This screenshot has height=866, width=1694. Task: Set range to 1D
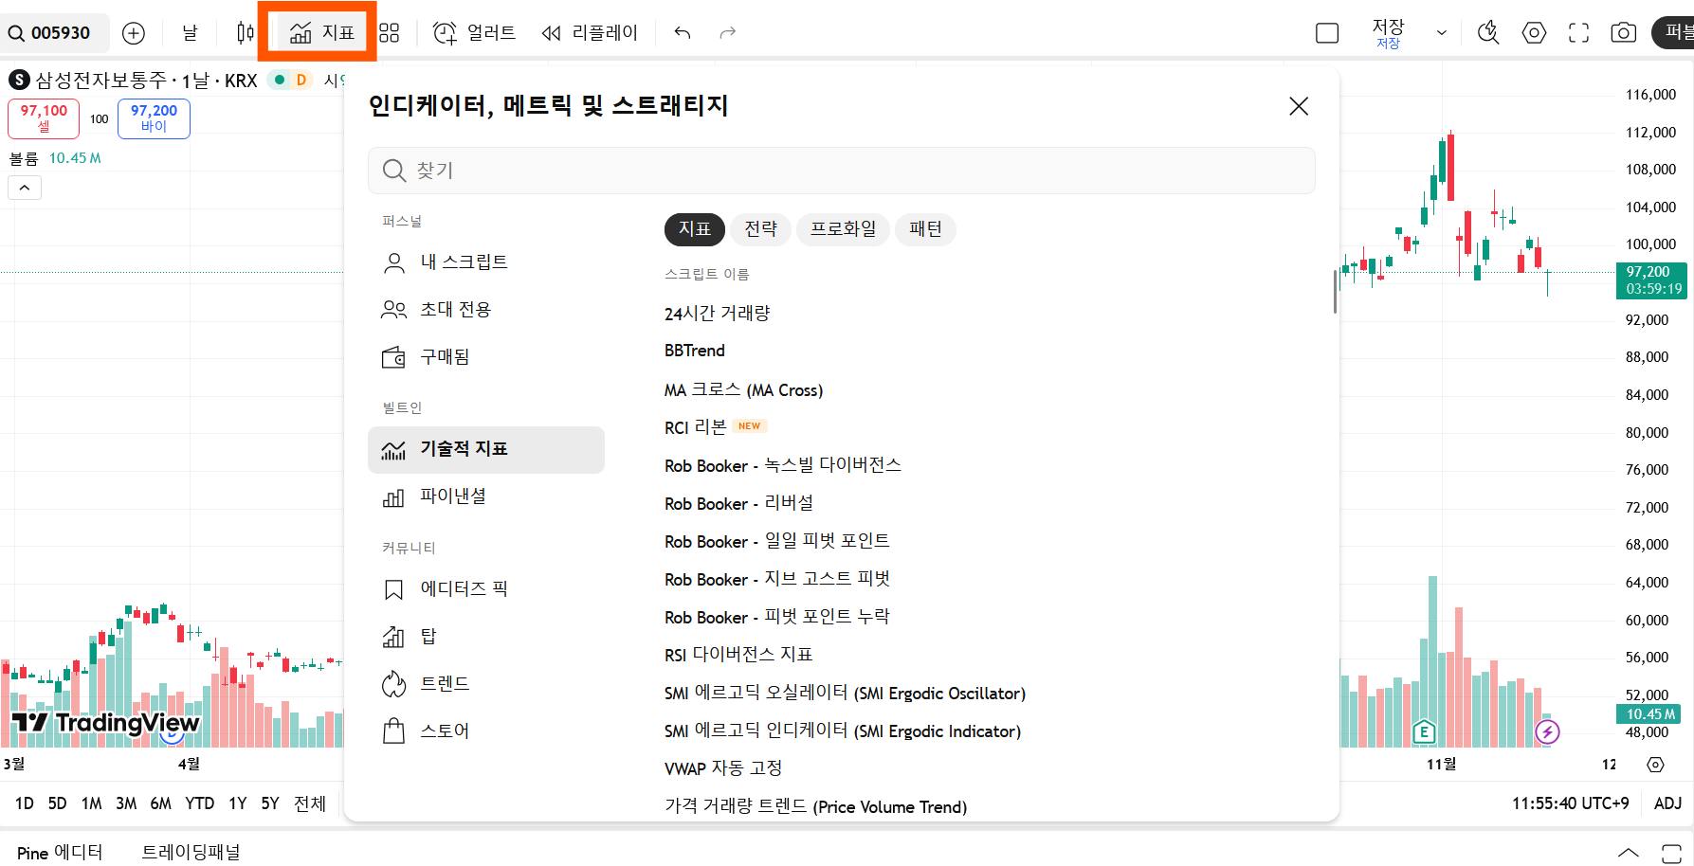[25, 803]
